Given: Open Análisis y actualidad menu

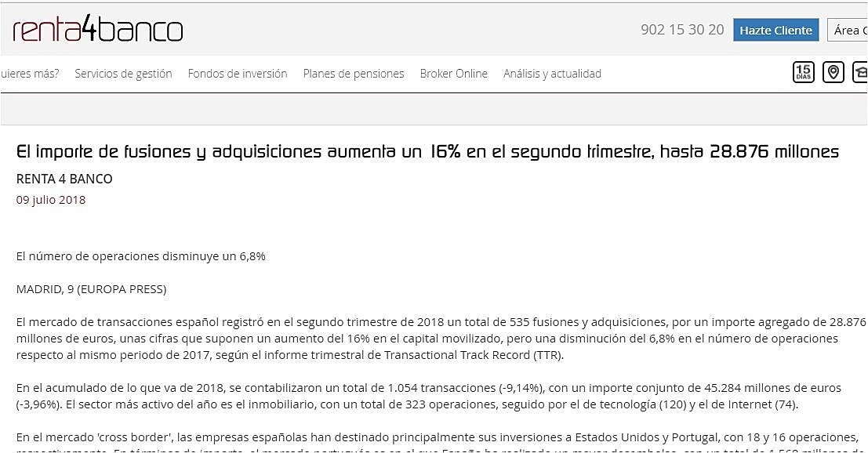Looking at the screenshot, I should [x=552, y=74].
